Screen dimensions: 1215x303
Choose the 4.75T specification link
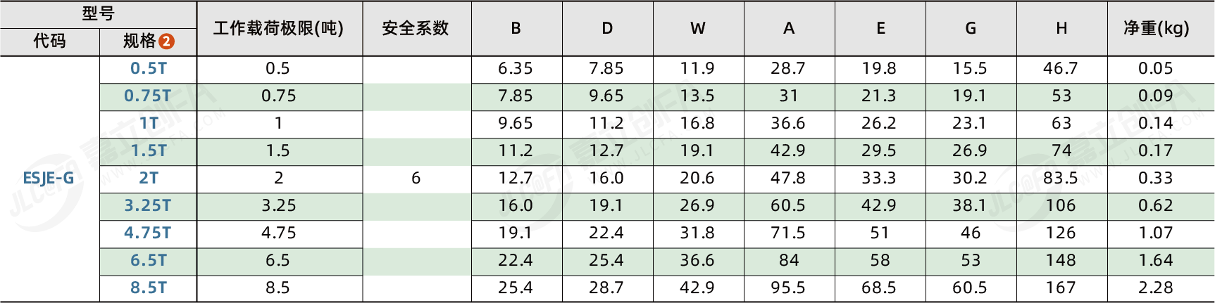point(148,233)
